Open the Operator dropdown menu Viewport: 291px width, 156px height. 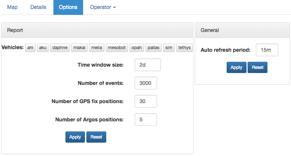(x=103, y=7)
